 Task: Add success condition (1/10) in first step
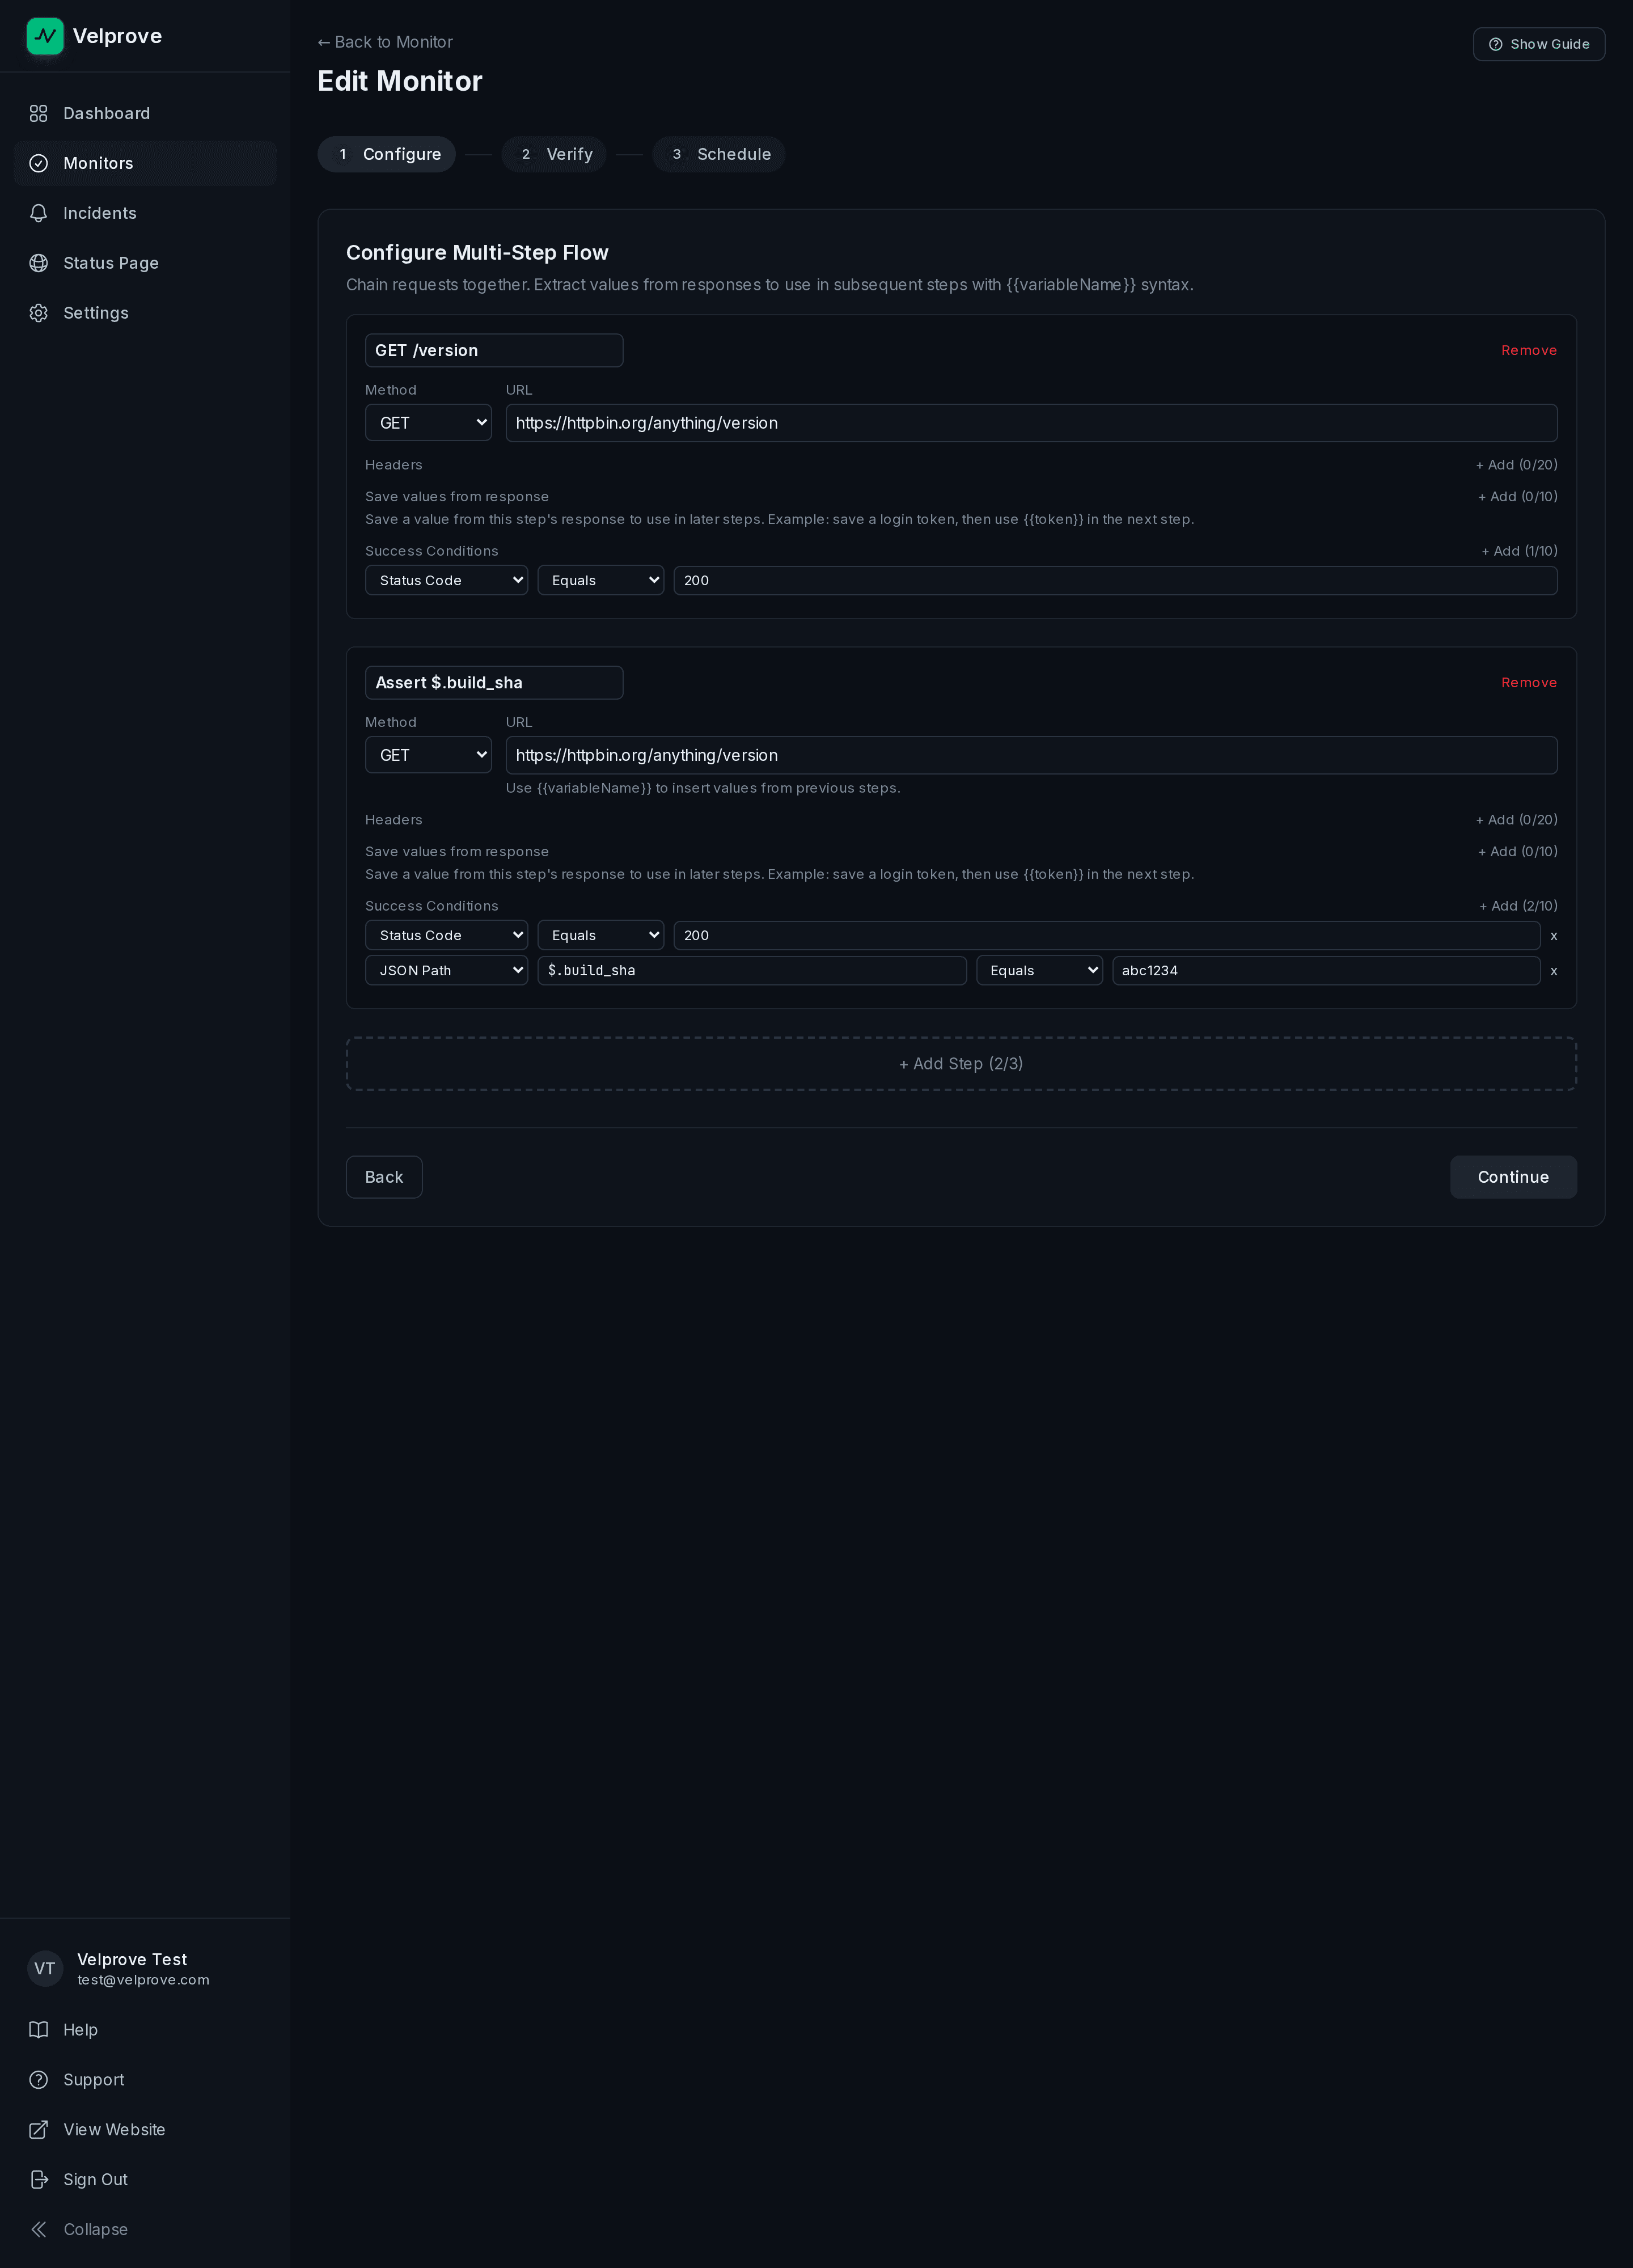(x=1519, y=552)
